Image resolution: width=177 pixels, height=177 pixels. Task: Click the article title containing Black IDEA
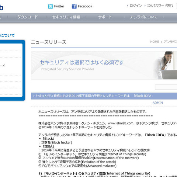(x=94, y=96)
